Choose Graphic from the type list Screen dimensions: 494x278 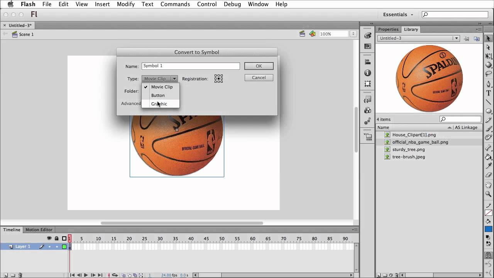pos(161,104)
